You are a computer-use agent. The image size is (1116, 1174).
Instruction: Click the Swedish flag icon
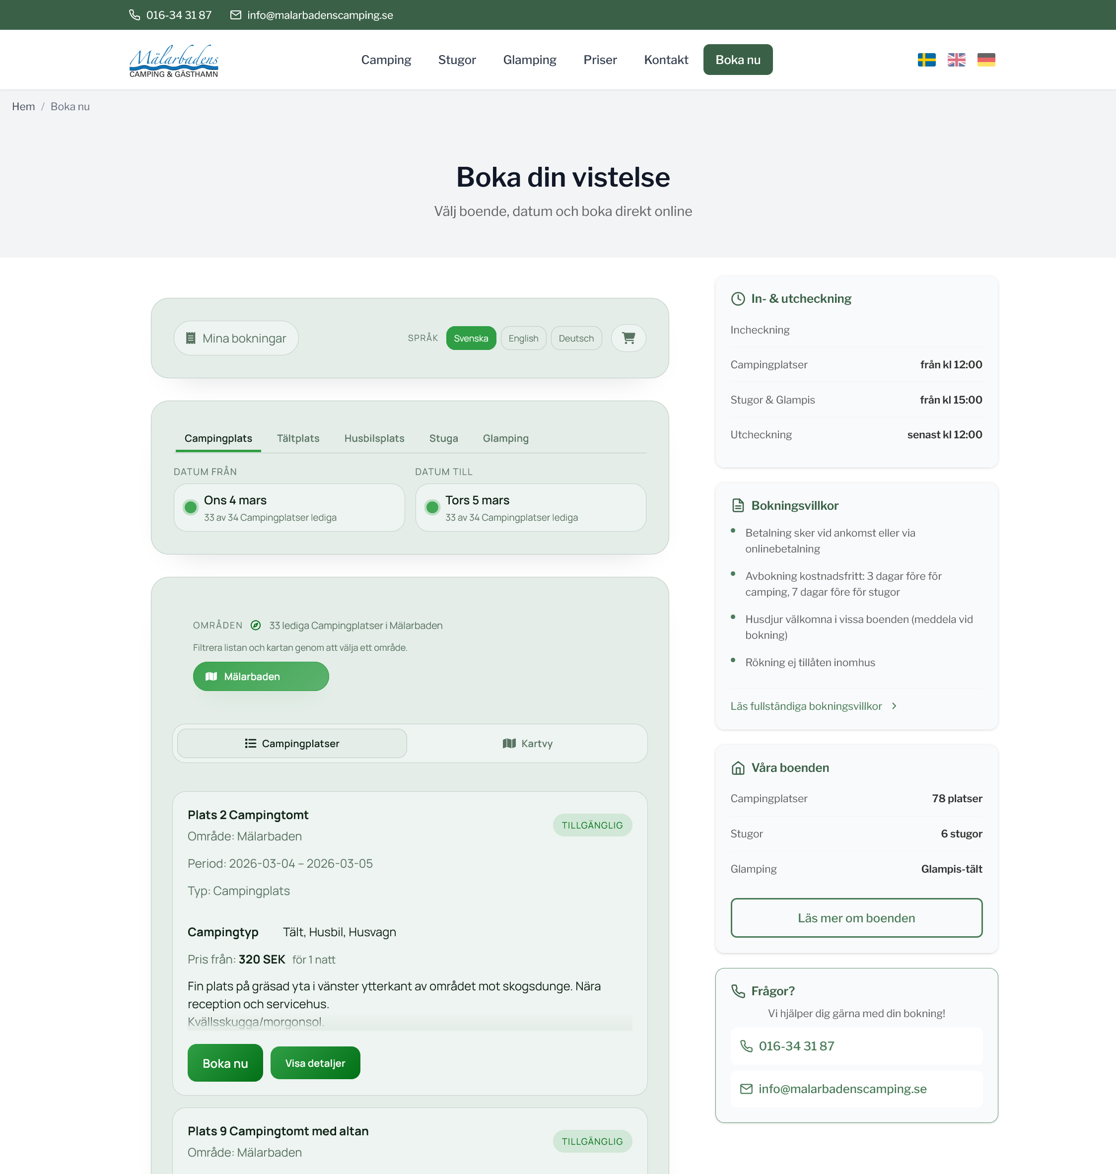(926, 60)
